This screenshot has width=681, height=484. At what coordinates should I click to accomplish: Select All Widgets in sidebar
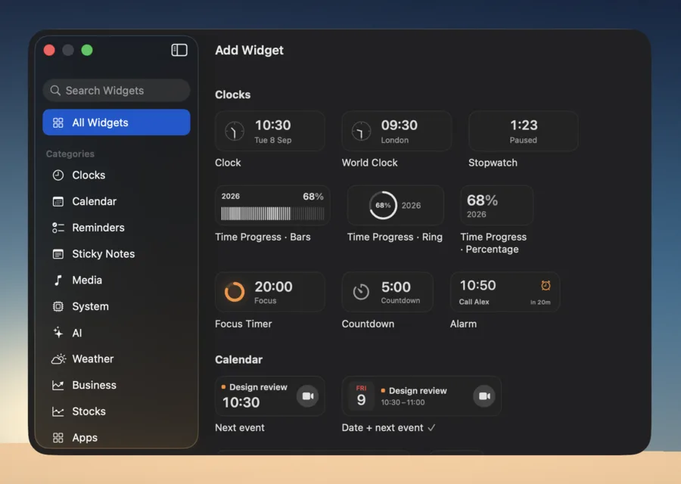pos(117,123)
